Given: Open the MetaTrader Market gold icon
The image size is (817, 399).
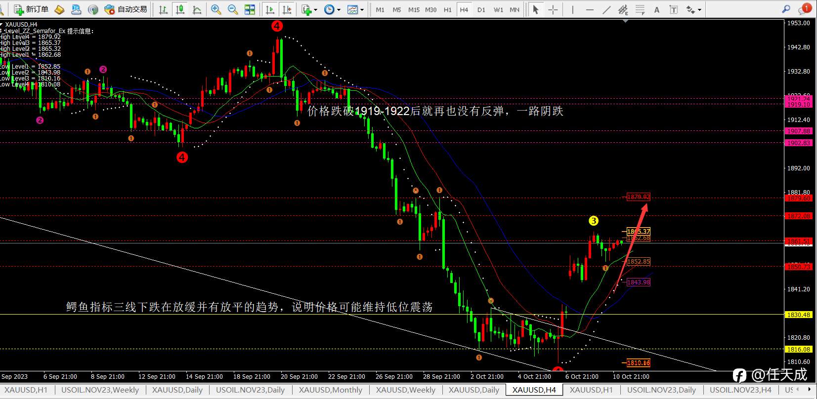Looking at the screenshot, I should (59, 9).
